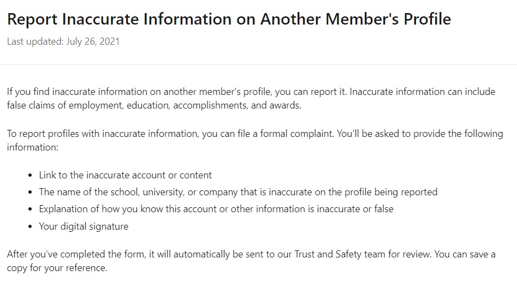
Task: Click the first paragraph about inaccurate information
Action: click(251, 98)
